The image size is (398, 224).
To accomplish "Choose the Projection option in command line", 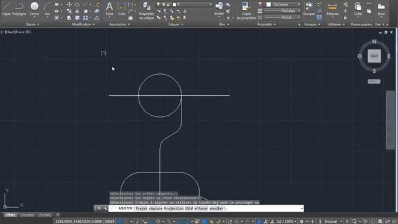I will [x=174, y=208].
